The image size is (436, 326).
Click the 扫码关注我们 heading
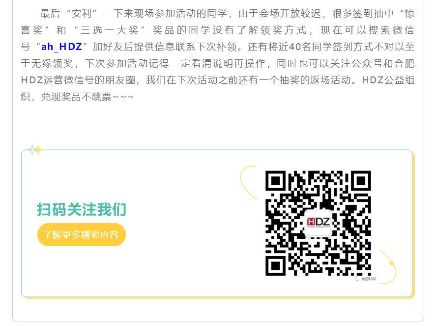82,209
